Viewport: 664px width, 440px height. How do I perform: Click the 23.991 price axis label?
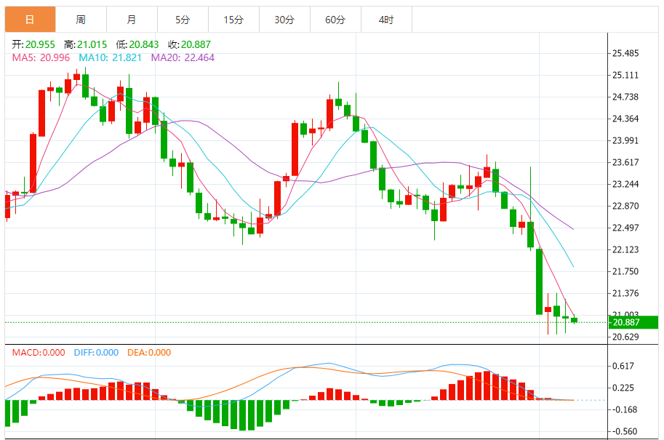pos(625,140)
